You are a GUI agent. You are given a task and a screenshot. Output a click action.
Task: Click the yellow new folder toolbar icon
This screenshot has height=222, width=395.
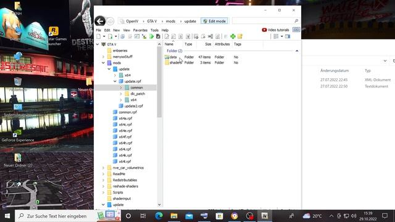240,36
